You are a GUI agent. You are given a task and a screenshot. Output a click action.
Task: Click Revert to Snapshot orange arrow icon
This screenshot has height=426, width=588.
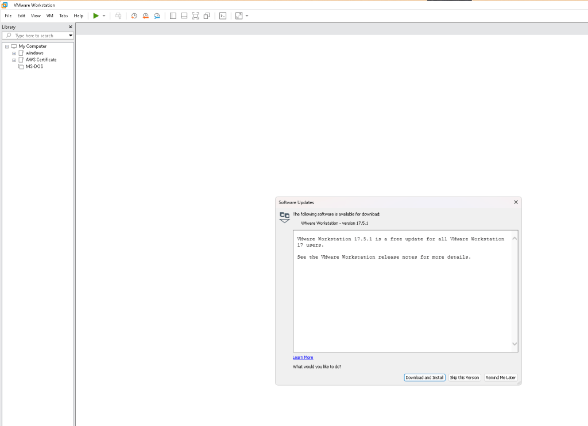click(x=145, y=16)
